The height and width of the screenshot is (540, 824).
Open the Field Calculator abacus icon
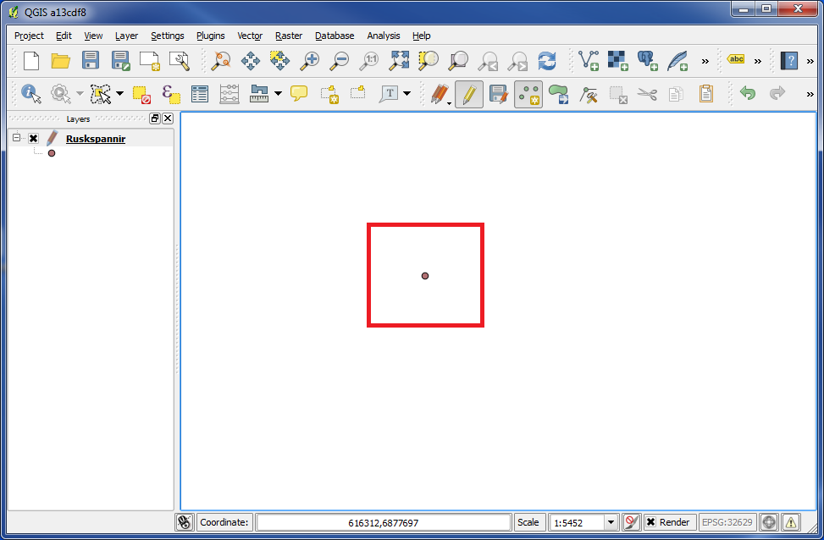point(230,94)
